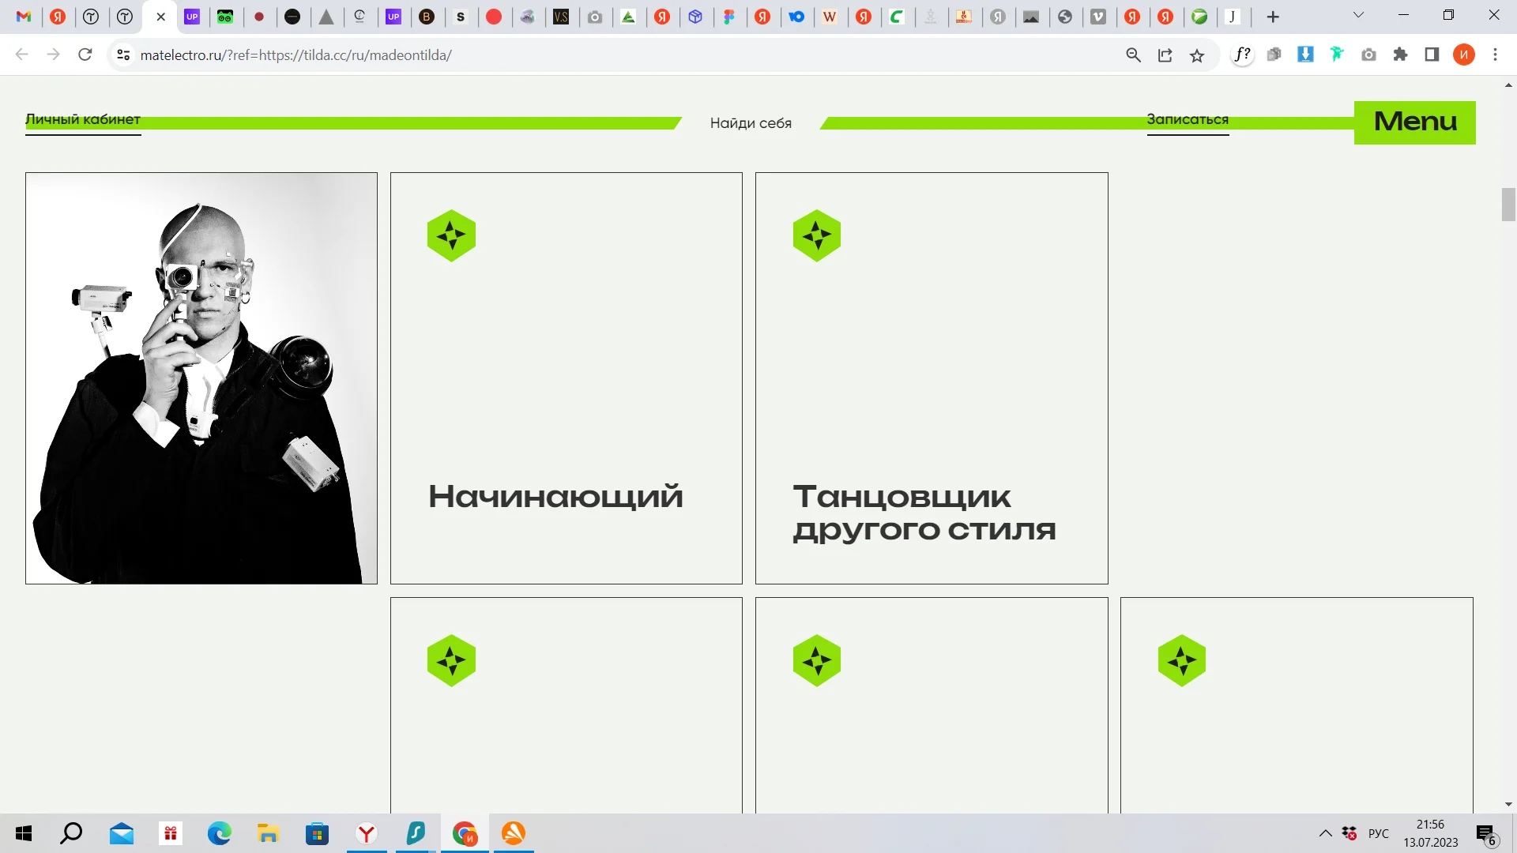The height and width of the screenshot is (853, 1517).
Task: Click green hexagon icon above Танцовщик
Action: [x=817, y=235]
